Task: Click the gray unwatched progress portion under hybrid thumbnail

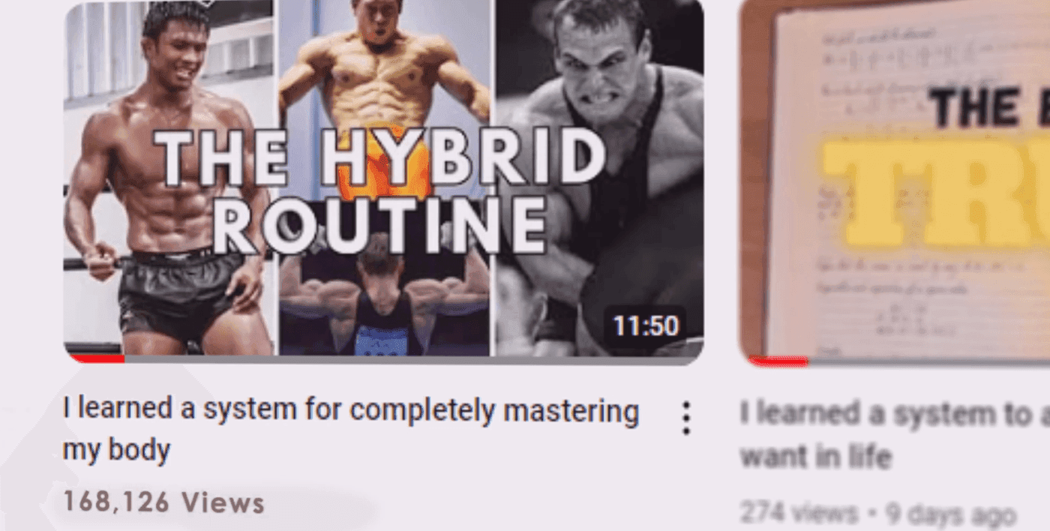Action: (413, 359)
